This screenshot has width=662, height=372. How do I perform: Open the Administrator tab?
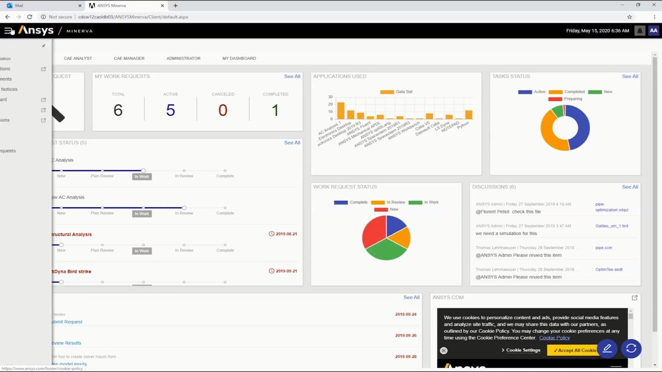coord(183,58)
